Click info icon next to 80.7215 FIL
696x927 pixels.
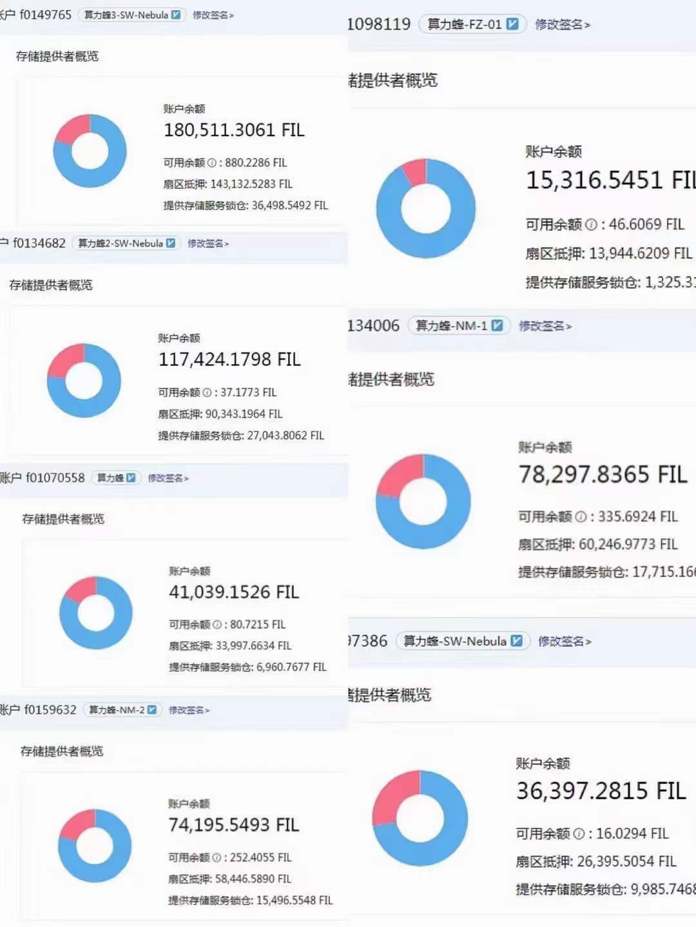217,624
